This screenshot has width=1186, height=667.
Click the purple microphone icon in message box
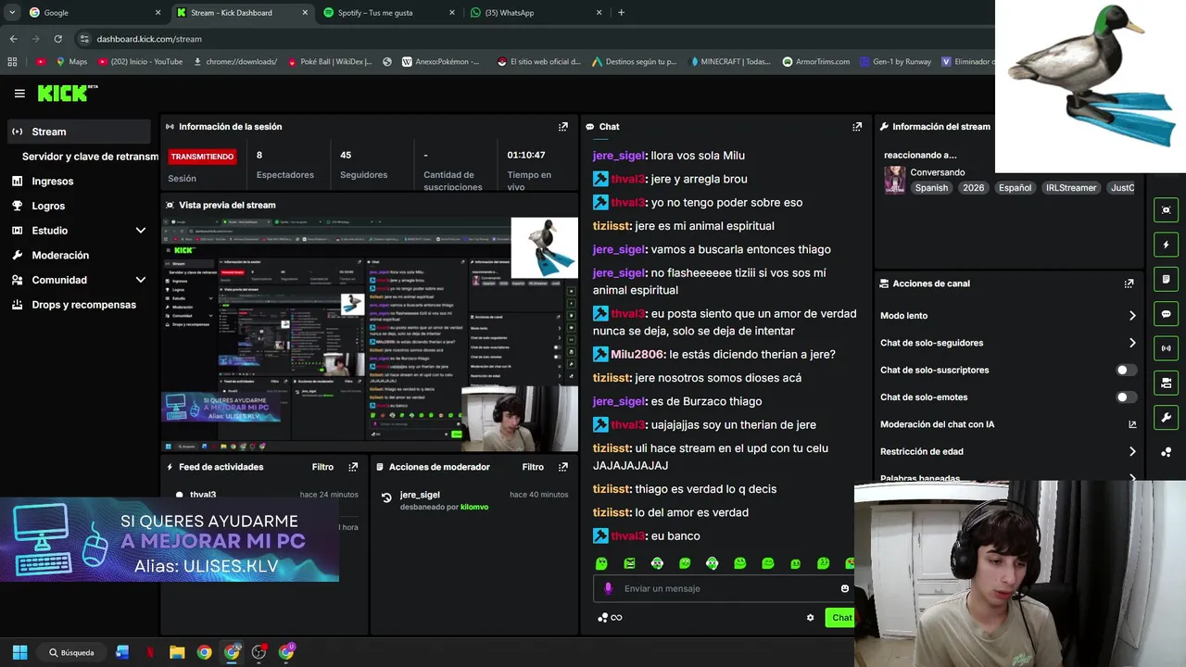coord(609,588)
